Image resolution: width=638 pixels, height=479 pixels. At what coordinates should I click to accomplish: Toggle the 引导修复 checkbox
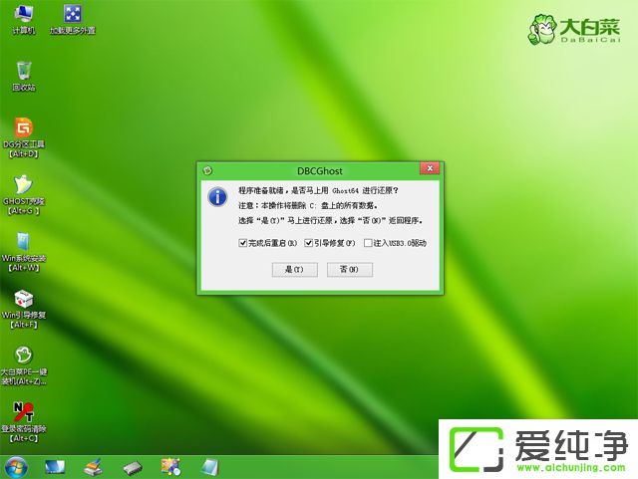point(310,243)
